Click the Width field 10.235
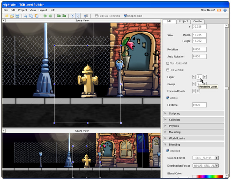The height and width of the screenshot is (180, 231). pyautogui.click(x=199, y=35)
